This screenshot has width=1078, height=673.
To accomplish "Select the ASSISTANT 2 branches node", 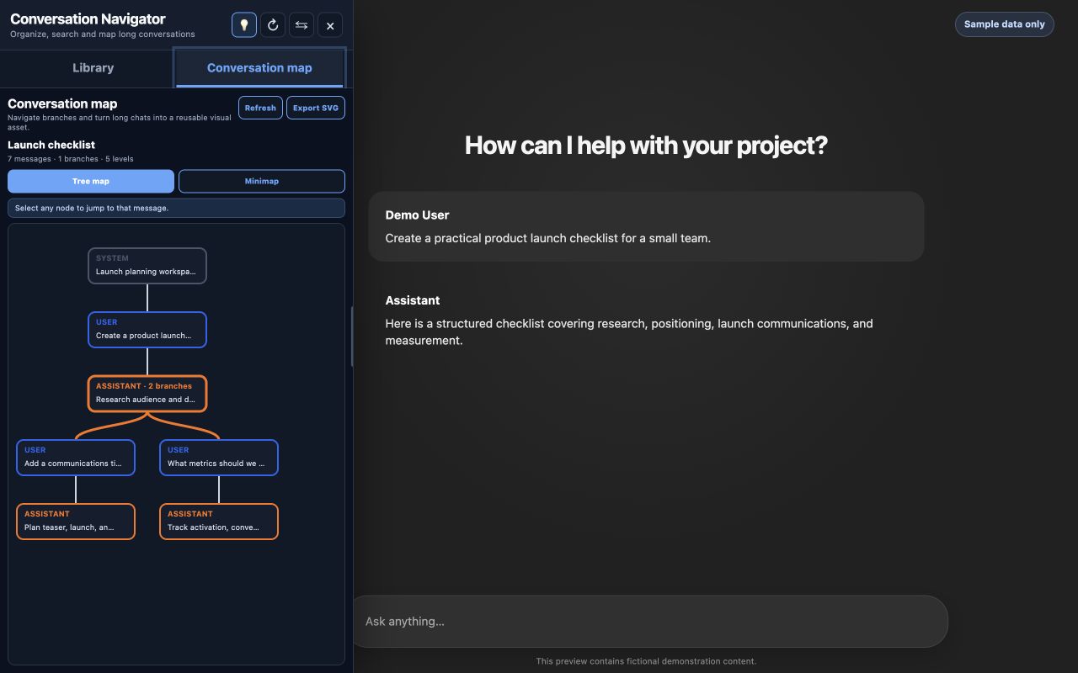I will tap(147, 393).
